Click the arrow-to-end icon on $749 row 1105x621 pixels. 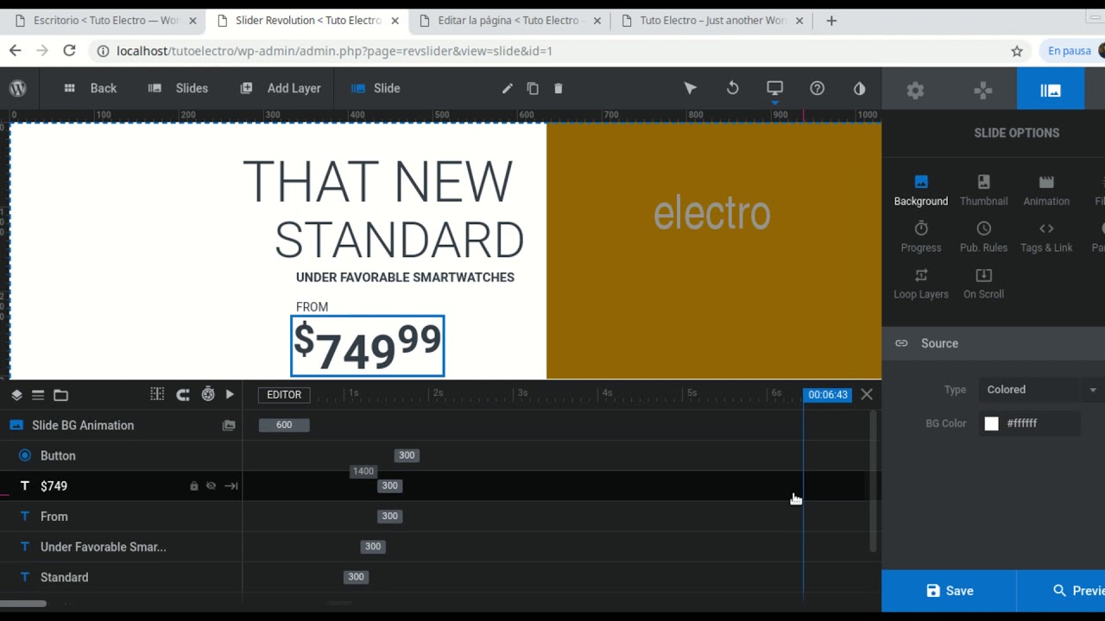231,486
